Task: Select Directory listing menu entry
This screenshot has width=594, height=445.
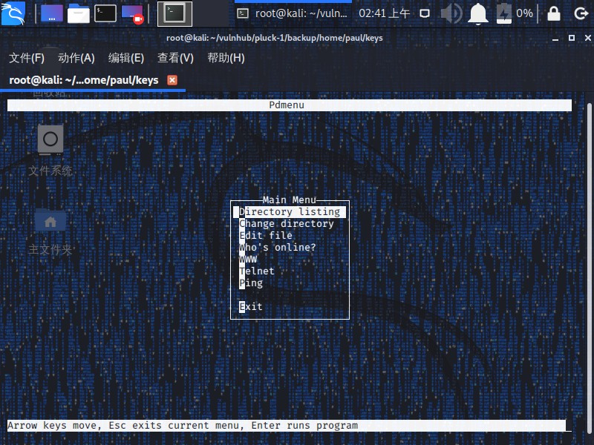Action: [x=290, y=212]
